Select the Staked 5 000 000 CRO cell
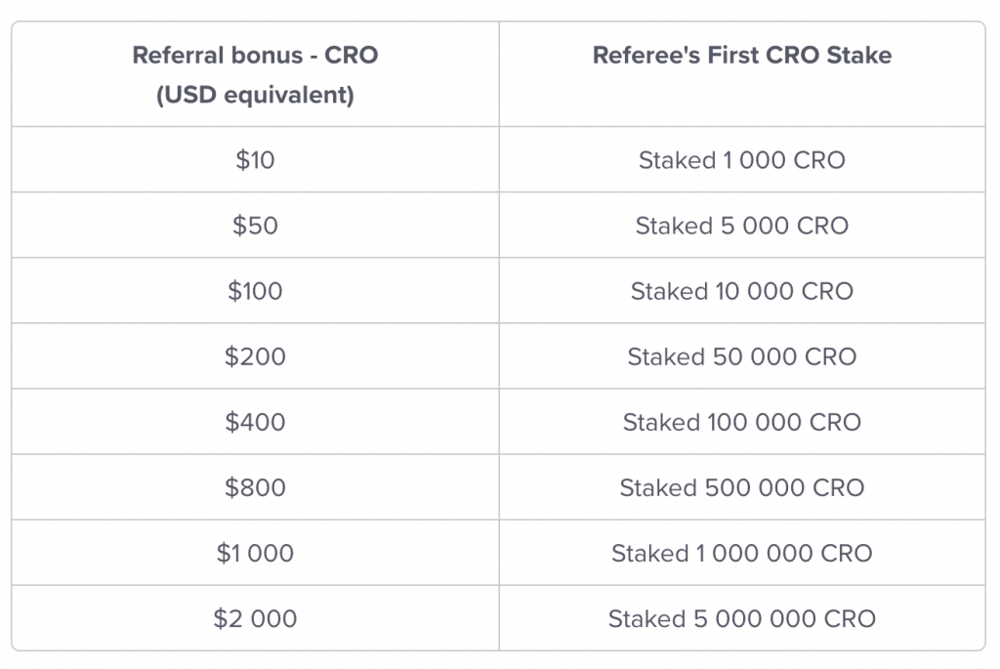Screen dimensions: 1000x669 742,618
